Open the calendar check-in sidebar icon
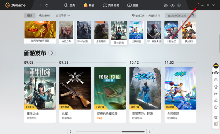The width and height of the screenshot is (220, 134). pyautogui.click(x=216, y=80)
